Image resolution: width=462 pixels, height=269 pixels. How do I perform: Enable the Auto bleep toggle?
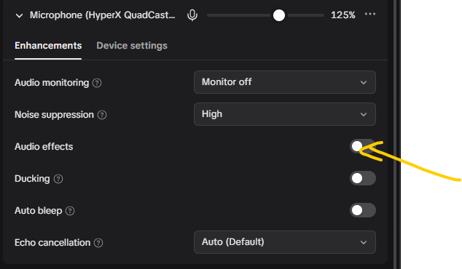click(x=363, y=210)
